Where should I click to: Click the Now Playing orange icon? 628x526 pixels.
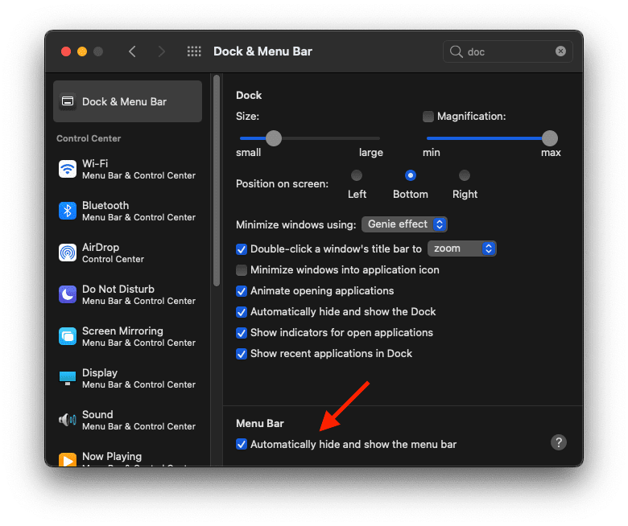click(68, 459)
